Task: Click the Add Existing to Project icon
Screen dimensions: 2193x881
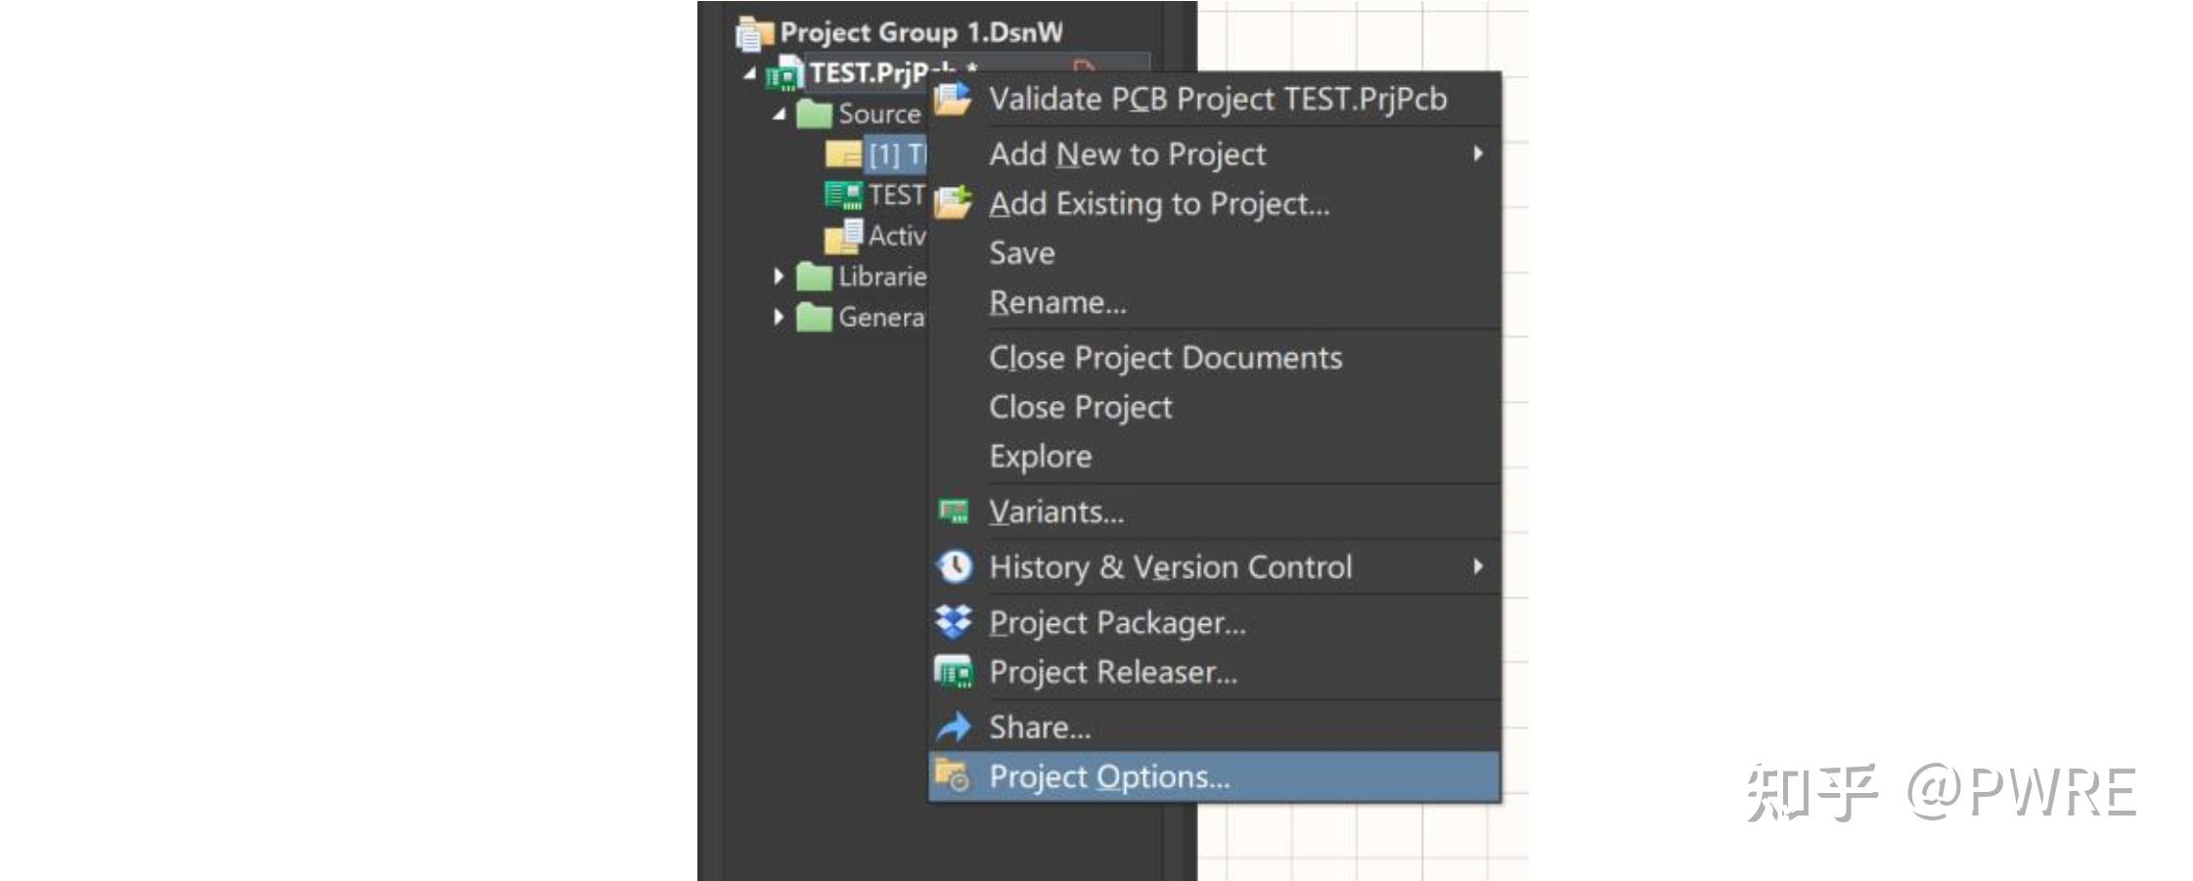Action: pos(953,202)
